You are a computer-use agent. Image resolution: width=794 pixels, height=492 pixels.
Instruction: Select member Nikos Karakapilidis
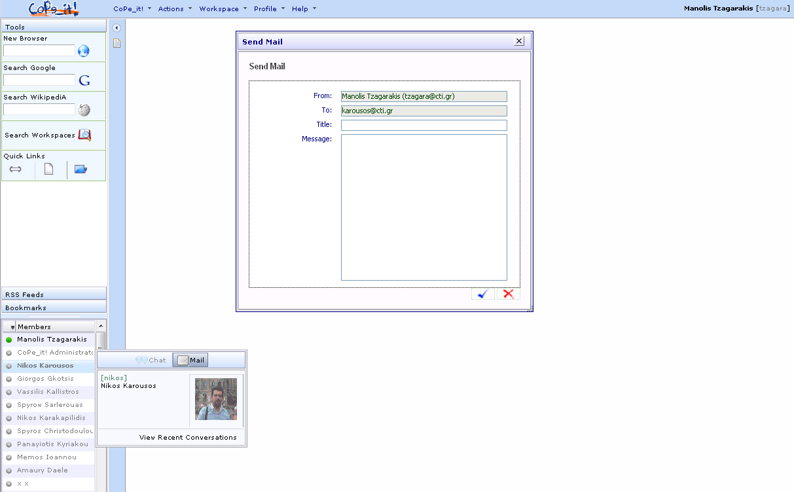point(51,418)
